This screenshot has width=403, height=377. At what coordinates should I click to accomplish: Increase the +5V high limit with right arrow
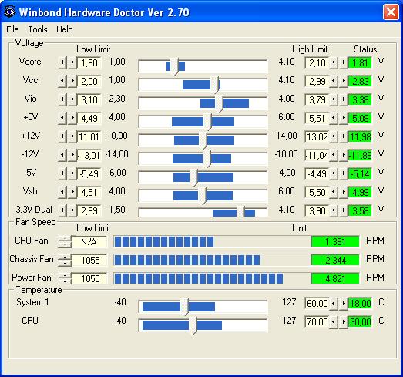click(x=344, y=118)
